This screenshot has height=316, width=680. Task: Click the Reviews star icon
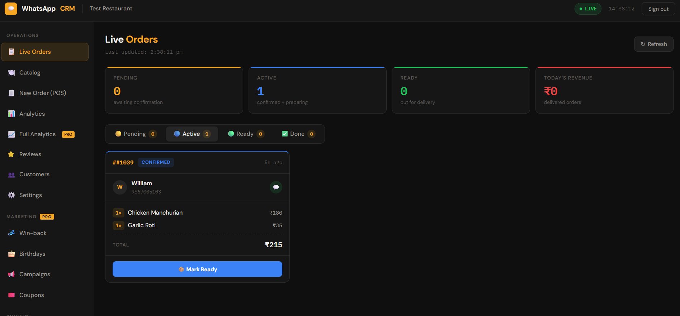coord(11,154)
